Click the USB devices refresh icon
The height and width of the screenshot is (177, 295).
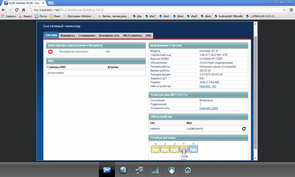[244, 129]
